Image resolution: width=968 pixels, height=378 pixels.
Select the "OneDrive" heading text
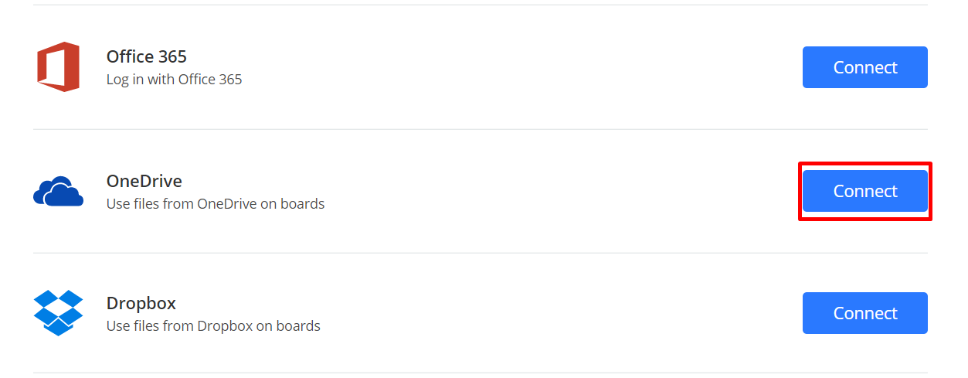144,181
